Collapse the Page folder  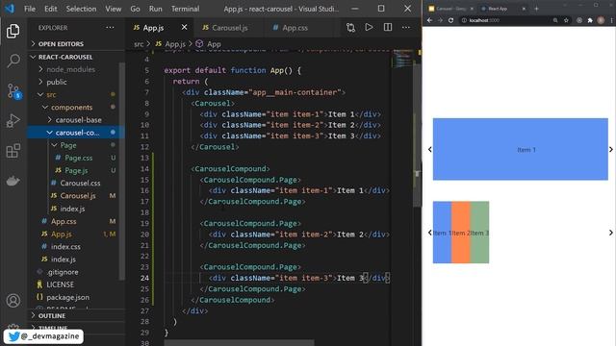point(68,145)
